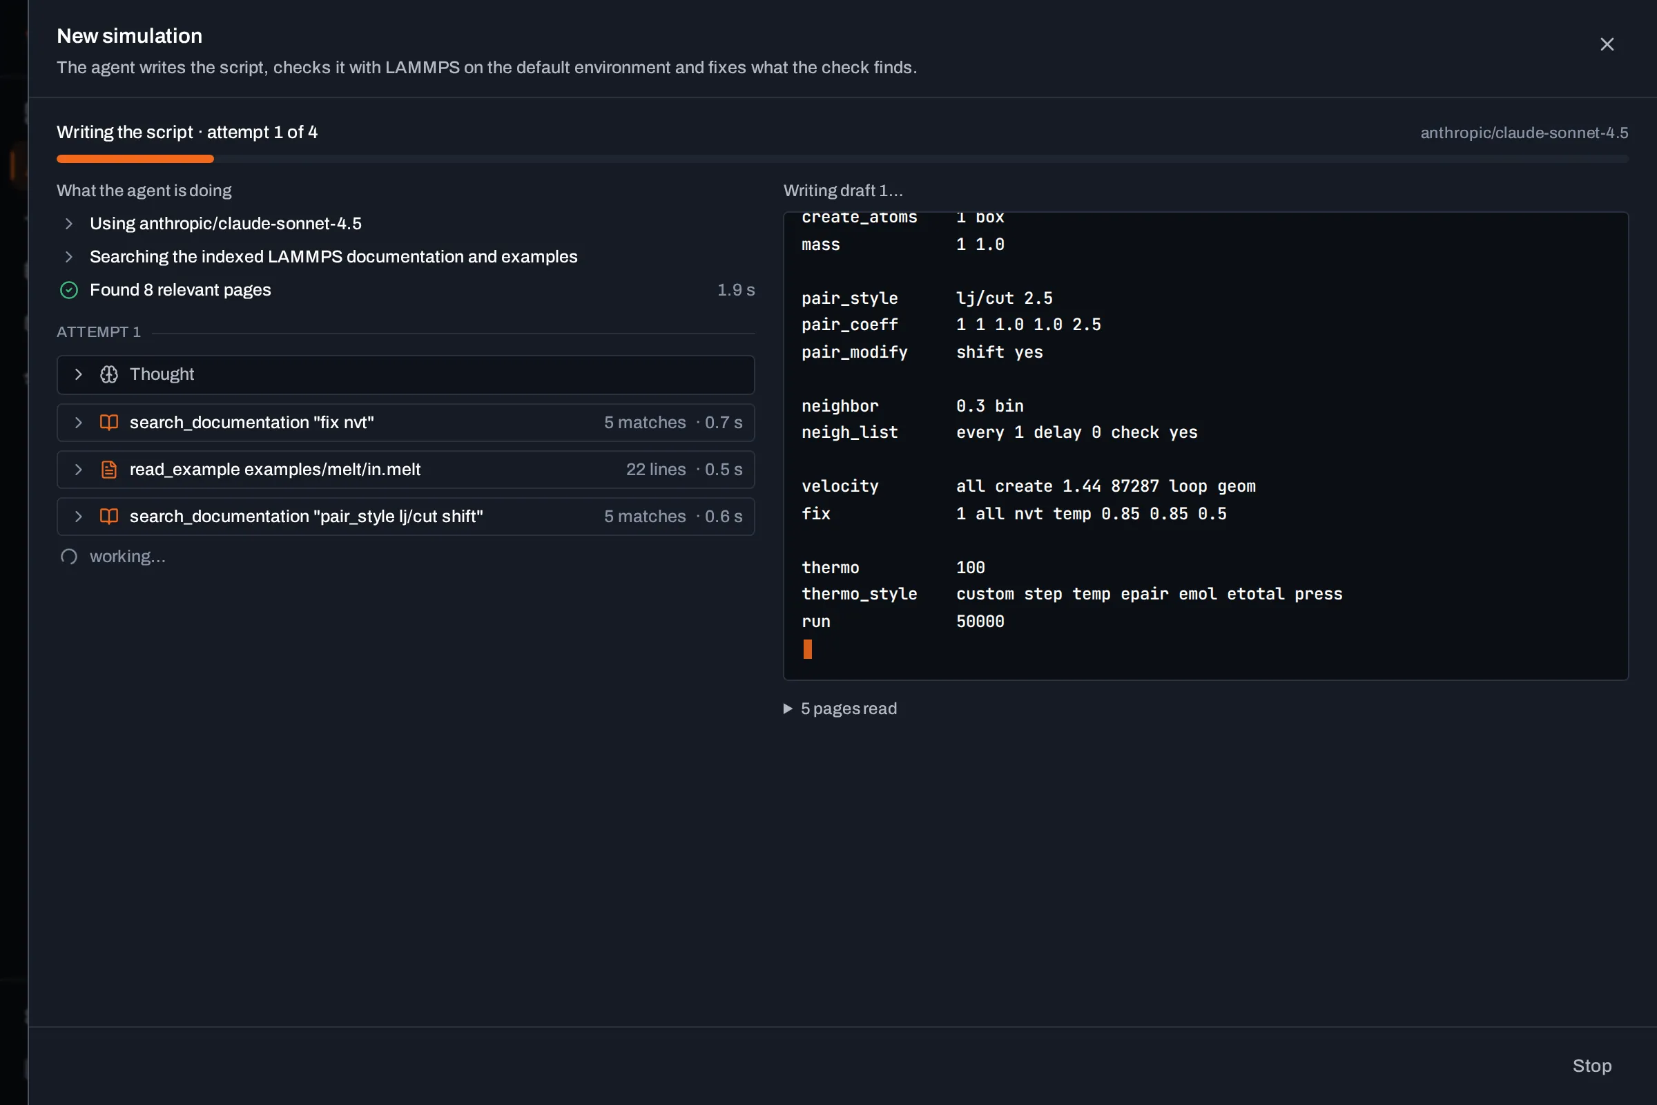Expand "pair_style lj/cut shift" search chevron
The image size is (1657, 1105).
coord(79,517)
